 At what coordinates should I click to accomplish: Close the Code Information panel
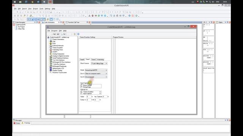tap(63, 22)
